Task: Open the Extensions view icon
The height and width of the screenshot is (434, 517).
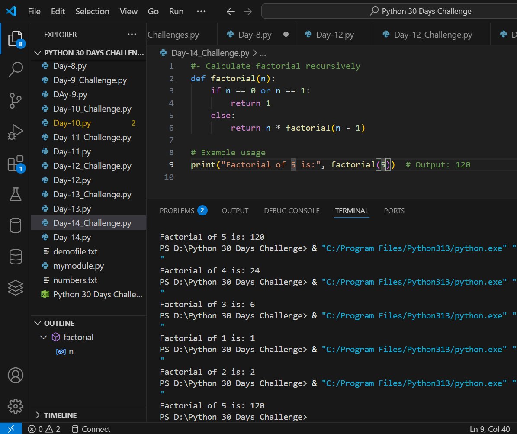Action: click(16, 164)
